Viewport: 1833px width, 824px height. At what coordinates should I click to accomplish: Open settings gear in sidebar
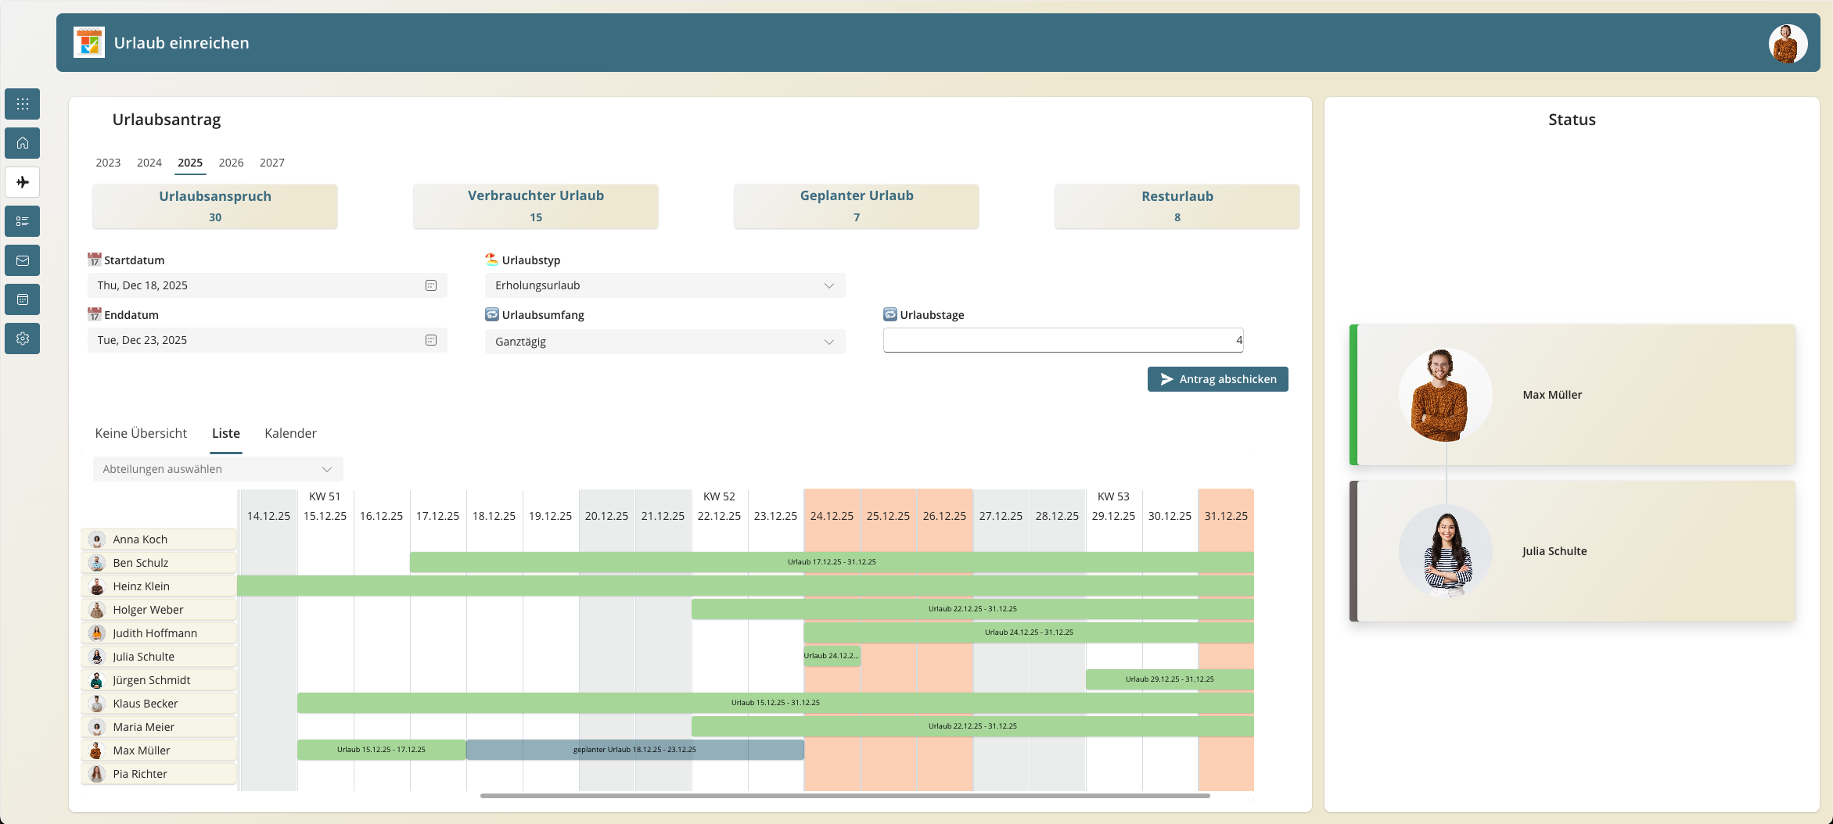point(22,339)
